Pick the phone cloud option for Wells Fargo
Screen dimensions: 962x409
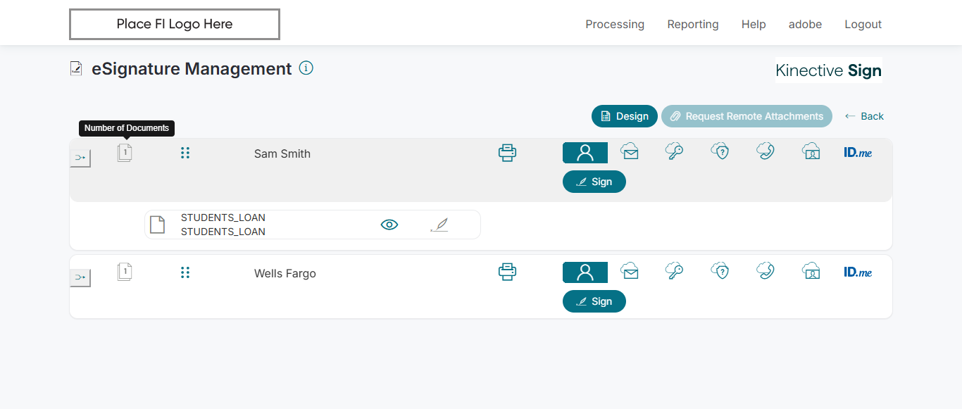766,271
